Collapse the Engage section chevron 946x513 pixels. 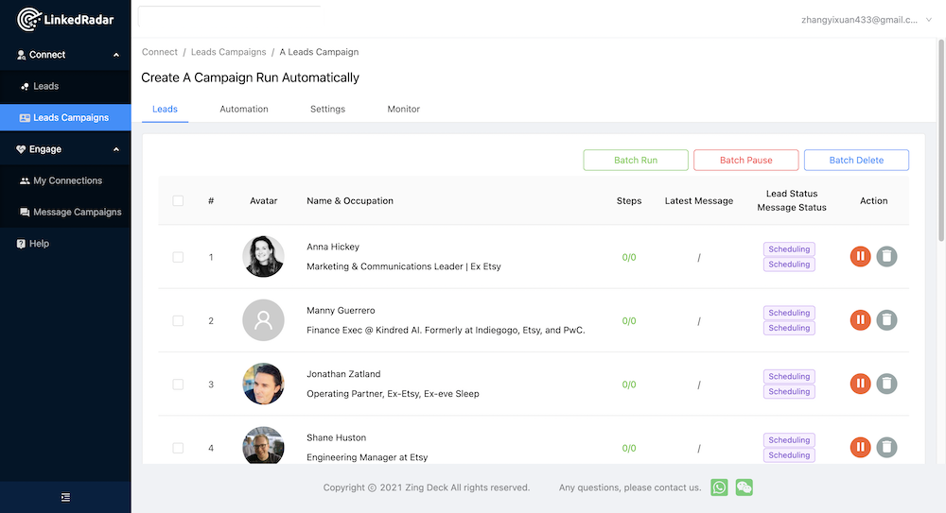[x=116, y=149]
